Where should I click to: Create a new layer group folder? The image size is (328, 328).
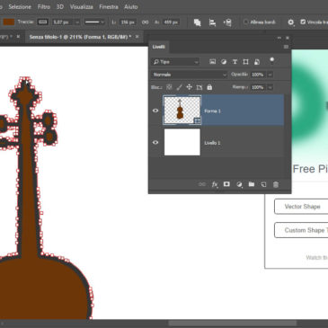coord(252,184)
